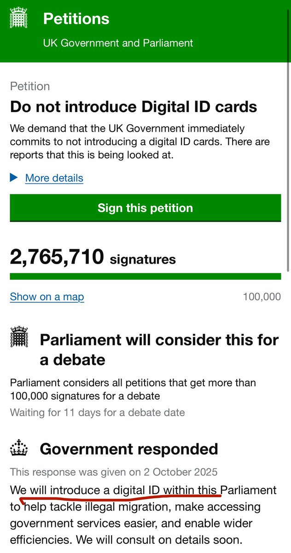Screen dimensions: 291x553
Task: Expand the More details disclosure triangle
Action: coord(14,178)
